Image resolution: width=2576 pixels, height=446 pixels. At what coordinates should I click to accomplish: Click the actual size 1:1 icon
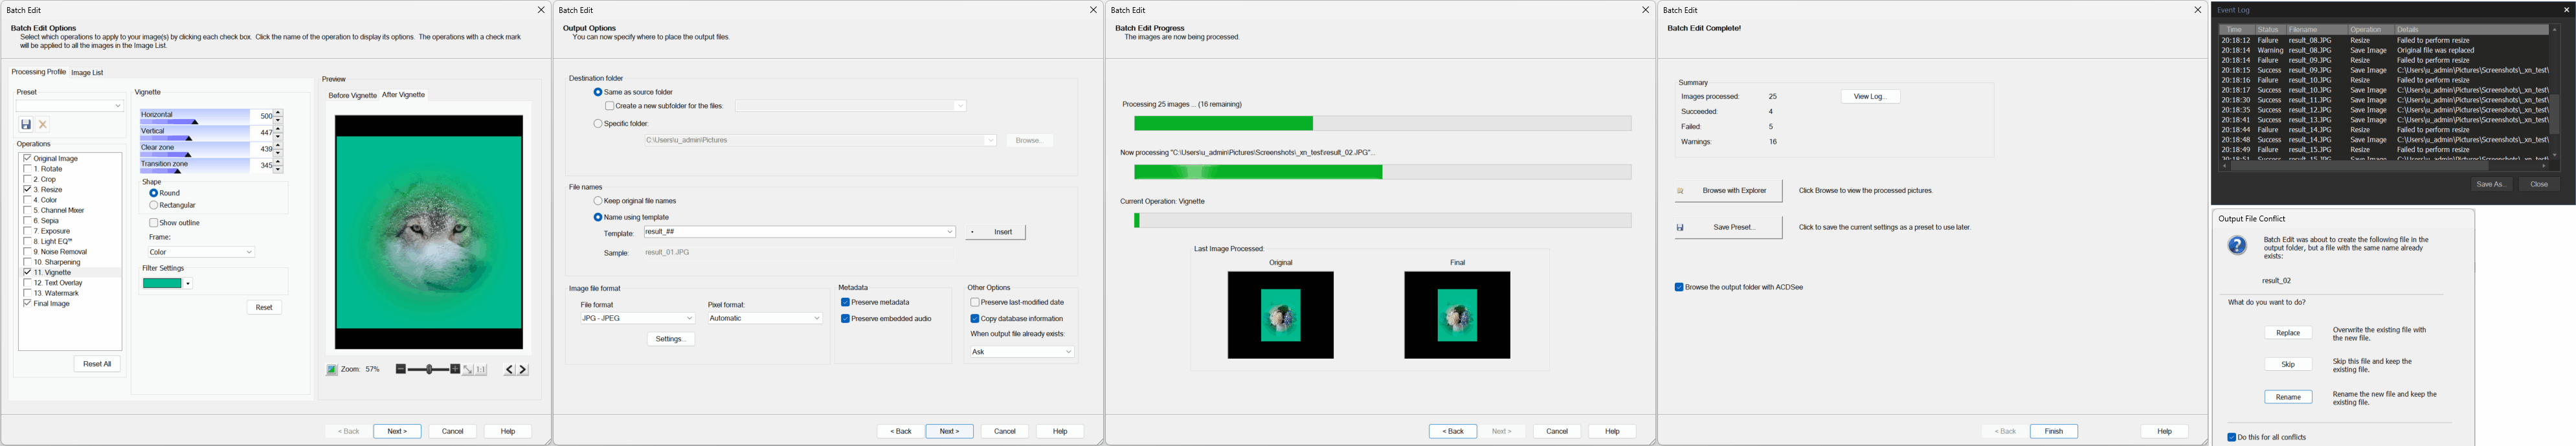tap(481, 370)
